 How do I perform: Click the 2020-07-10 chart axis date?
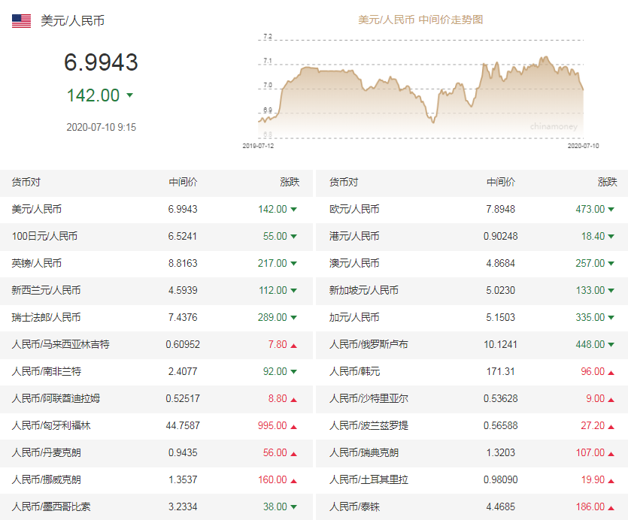(583, 146)
